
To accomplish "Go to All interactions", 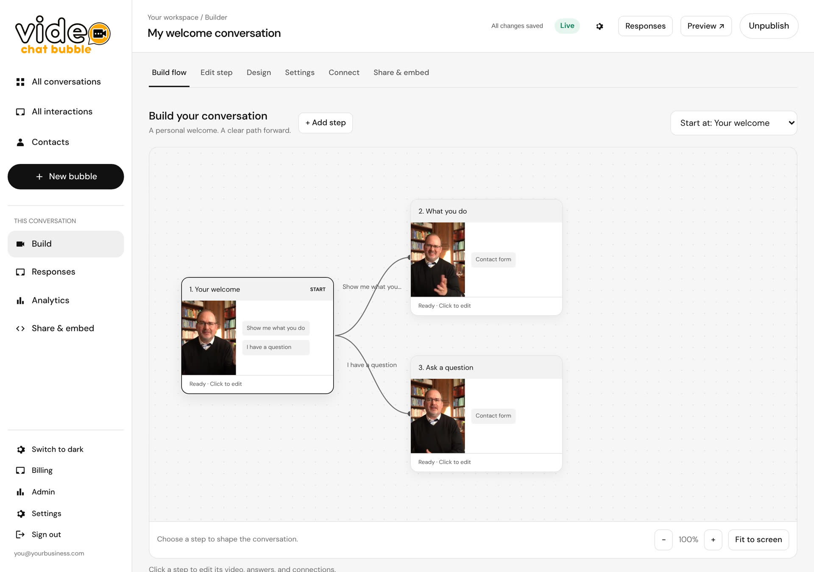I will pos(66,112).
